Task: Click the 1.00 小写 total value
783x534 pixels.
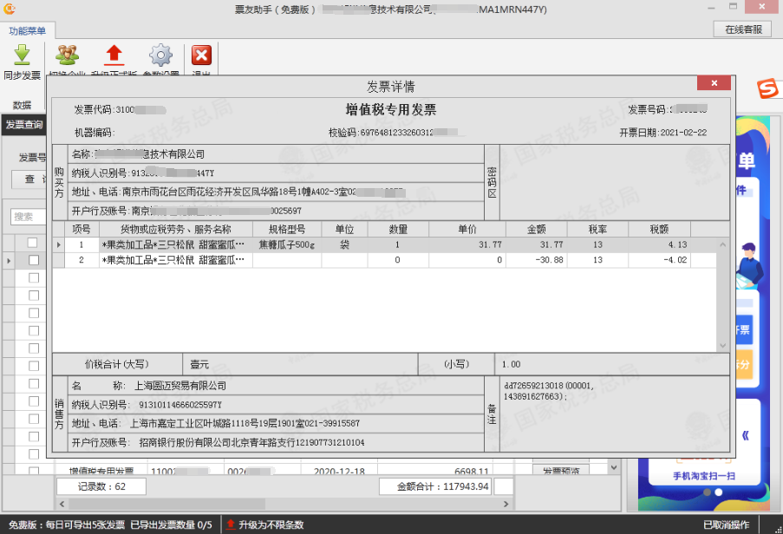Action: click(x=512, y=364)
